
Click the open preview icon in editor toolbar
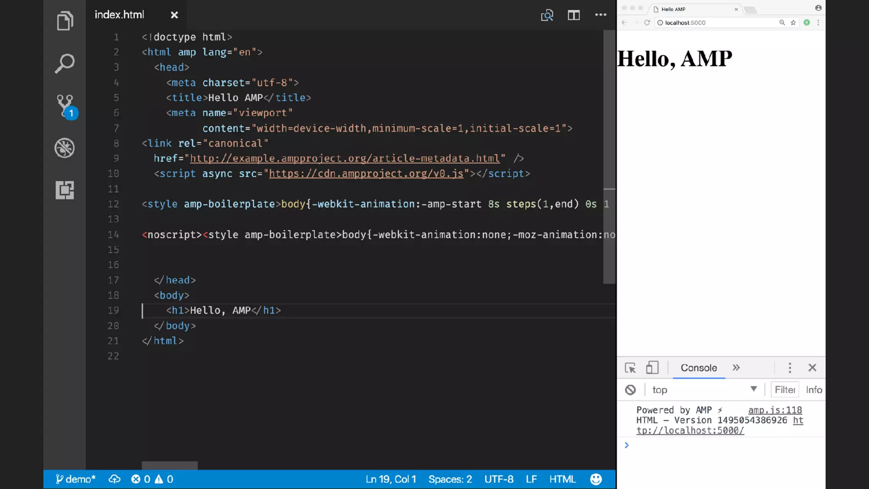[547, 15]
